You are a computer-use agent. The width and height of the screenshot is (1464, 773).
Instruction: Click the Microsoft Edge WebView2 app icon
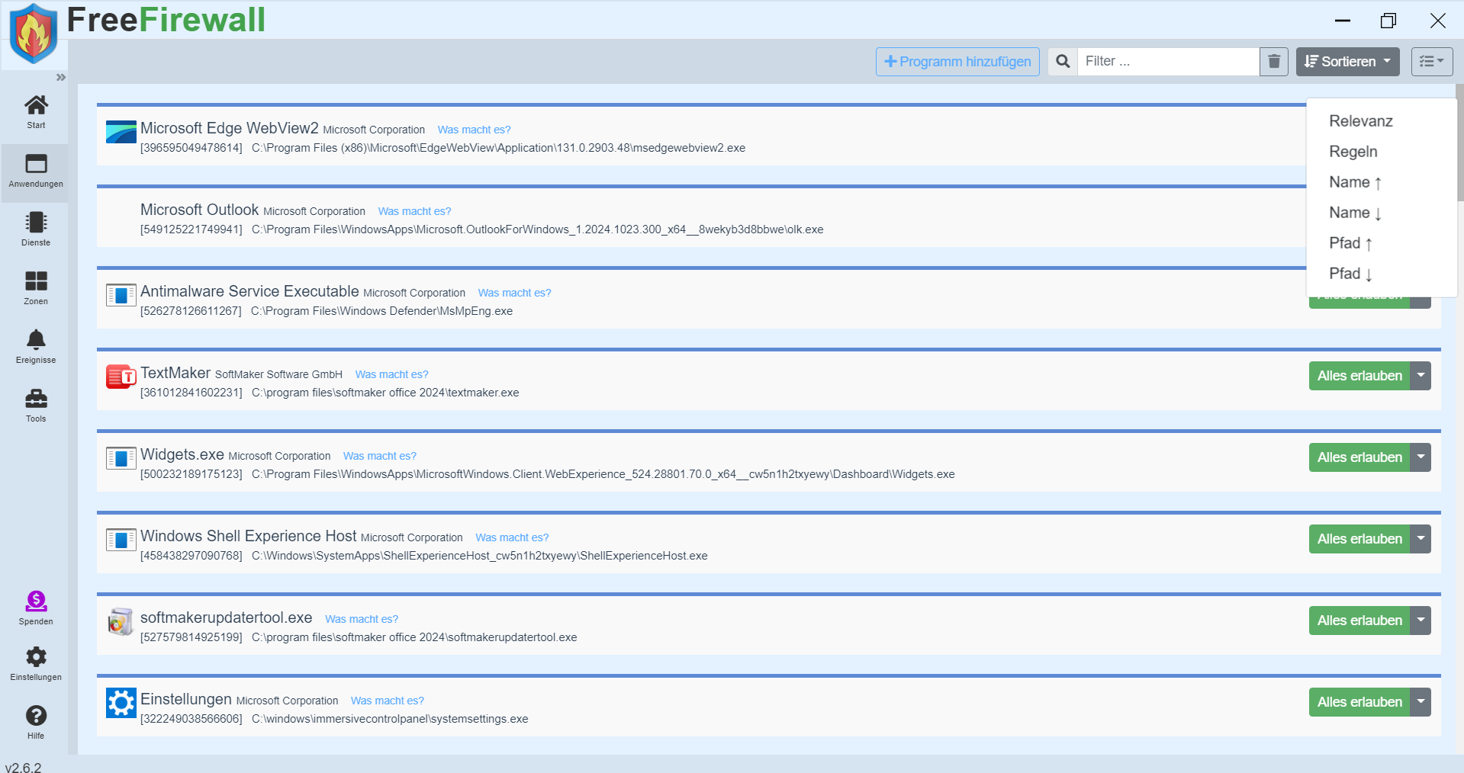pos(121,132)
